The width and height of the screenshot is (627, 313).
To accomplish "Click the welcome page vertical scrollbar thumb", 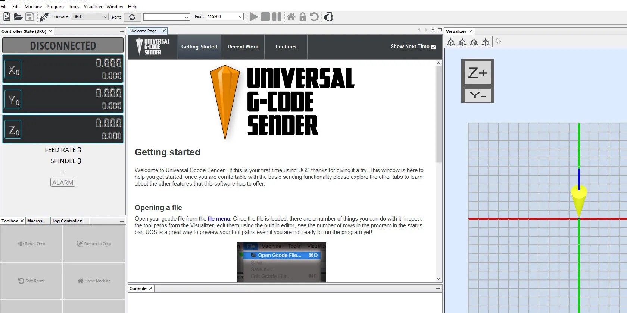I will [439, 114].
